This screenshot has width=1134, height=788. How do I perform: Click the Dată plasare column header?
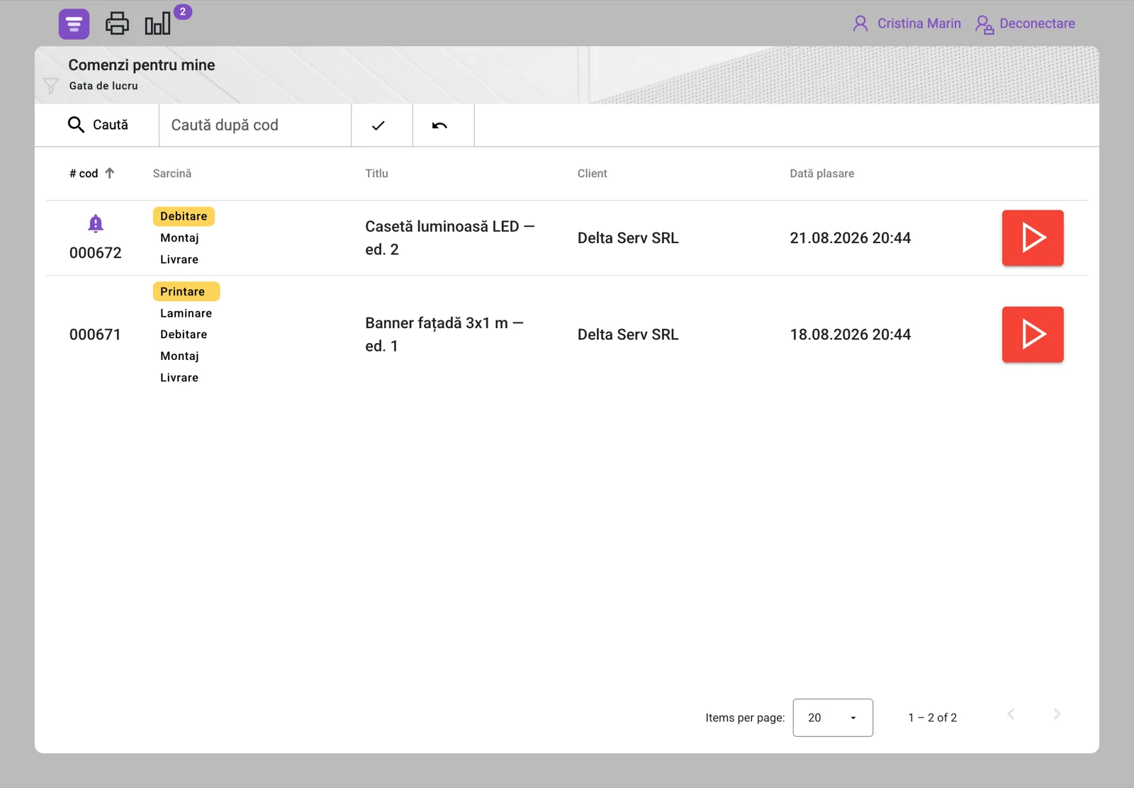[822, 174]
